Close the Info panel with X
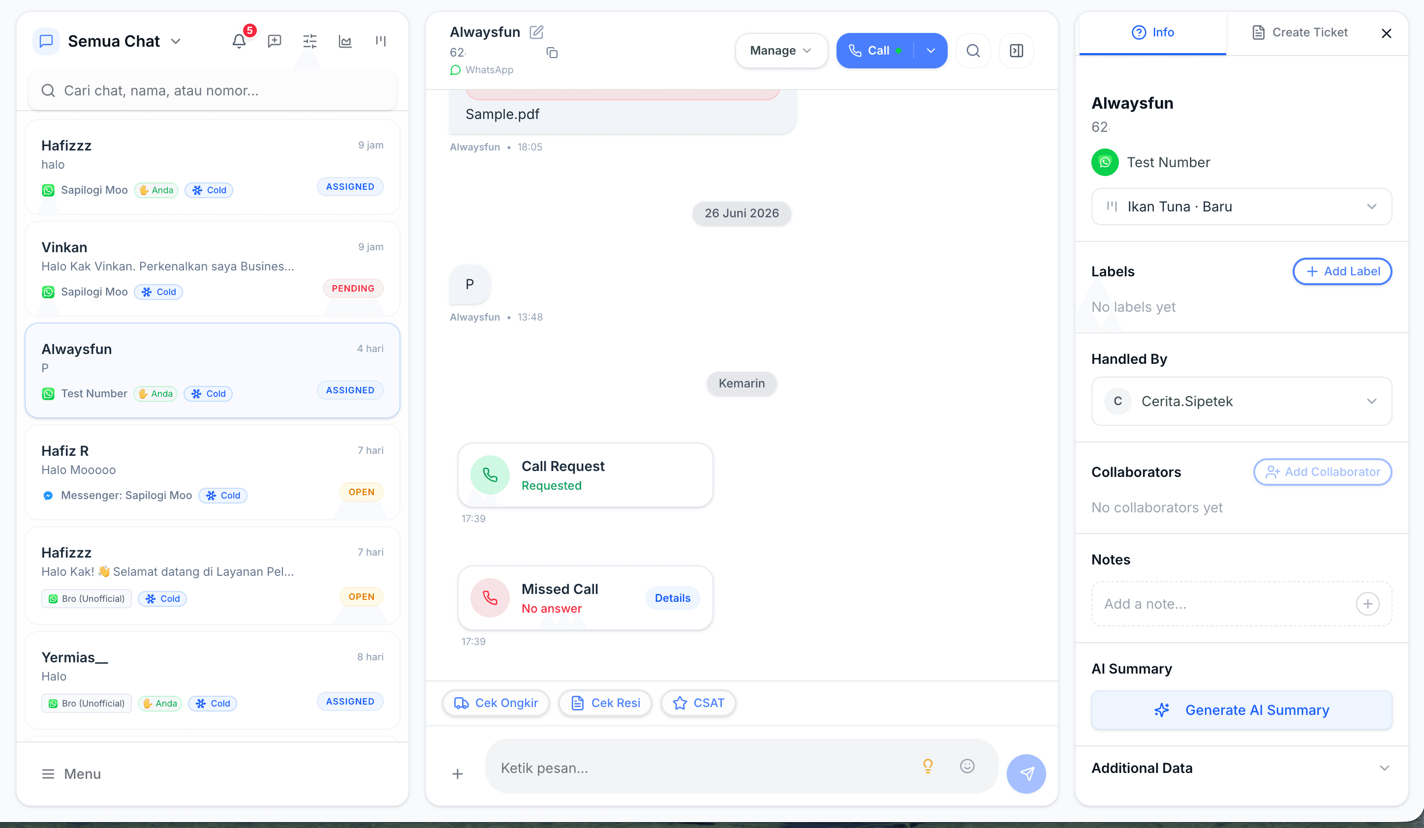 pos(1386,33)
